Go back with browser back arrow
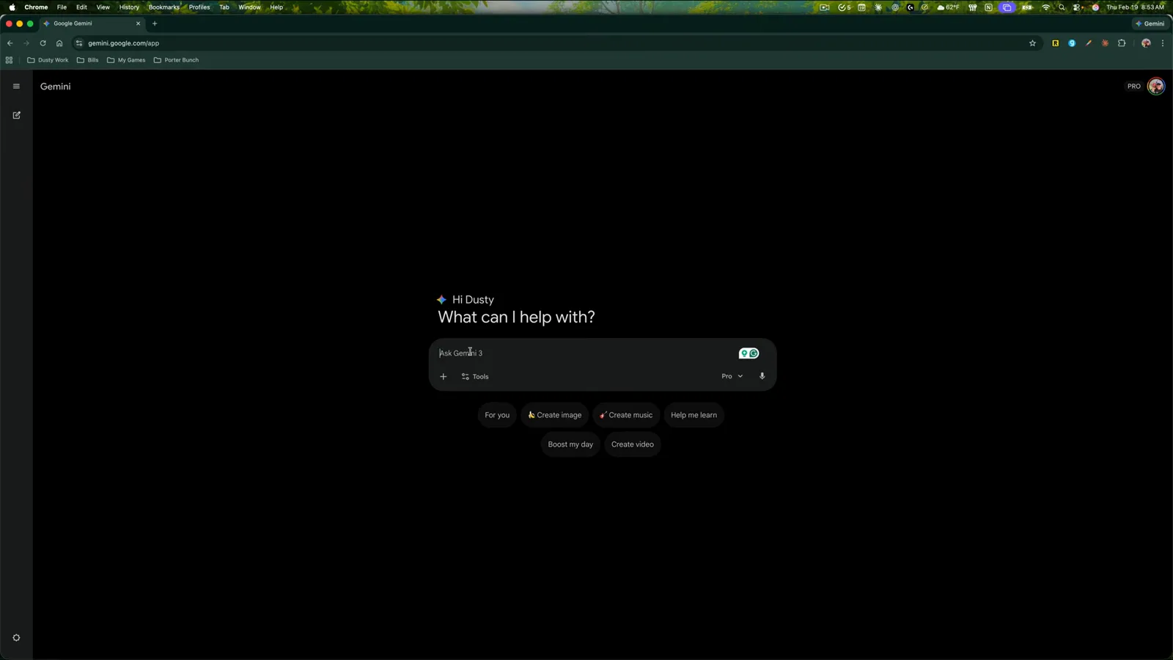1173x660 pixels. click(x=10, y=43)
